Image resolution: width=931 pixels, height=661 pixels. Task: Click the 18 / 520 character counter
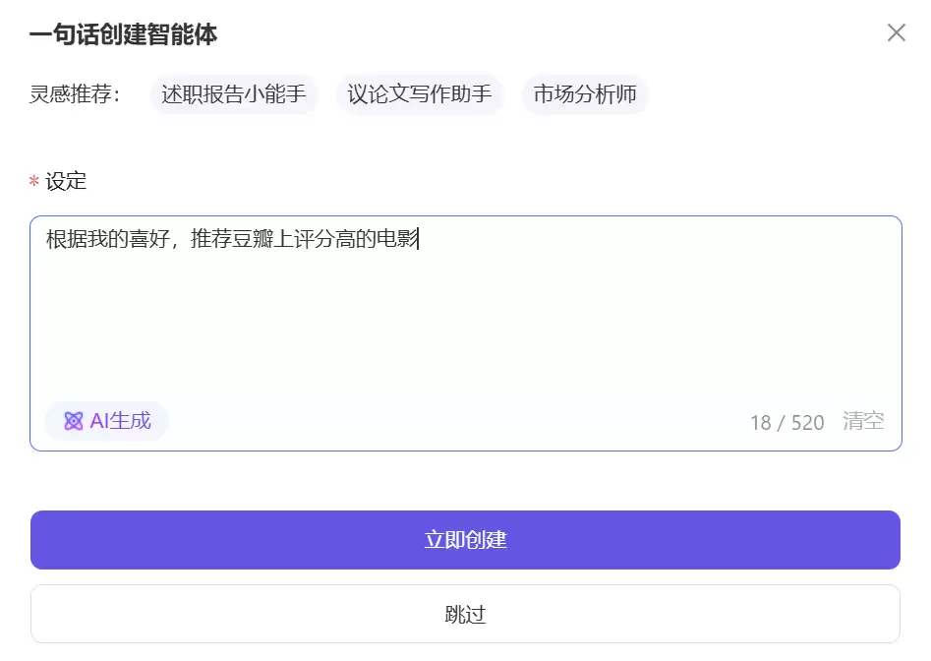787,422
